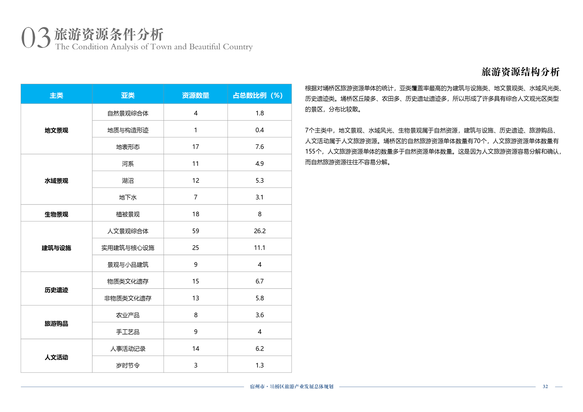
Task: Select the 占总数比例（%） column header
Action: (259, 95)
